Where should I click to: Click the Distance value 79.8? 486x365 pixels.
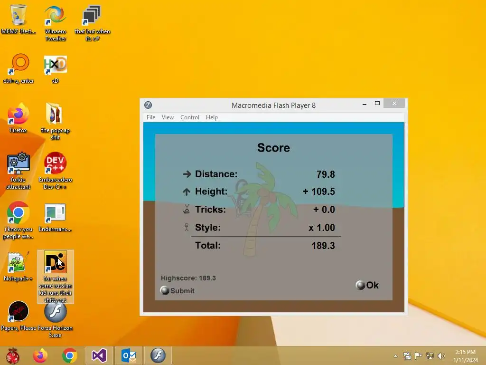326,174
